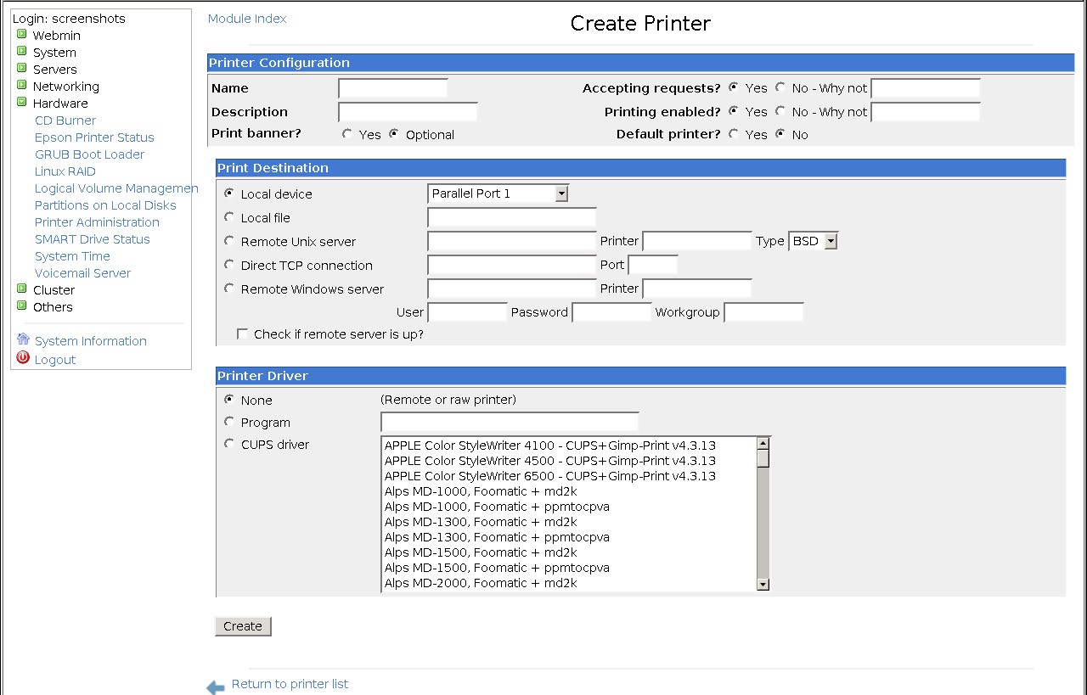The image size is (1087, 695).
Task: Click the green arrow icon beside Webmin
Action: [x=22, y=35]
